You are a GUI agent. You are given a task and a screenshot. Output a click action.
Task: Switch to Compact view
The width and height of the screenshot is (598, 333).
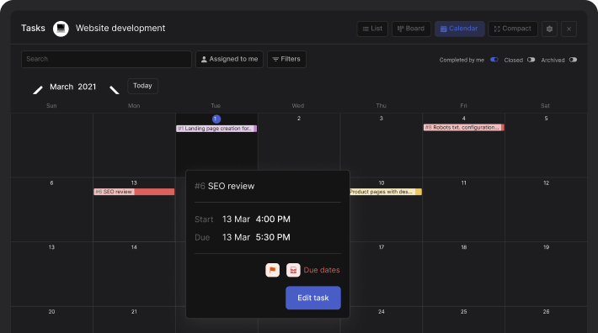click(513, 29)
